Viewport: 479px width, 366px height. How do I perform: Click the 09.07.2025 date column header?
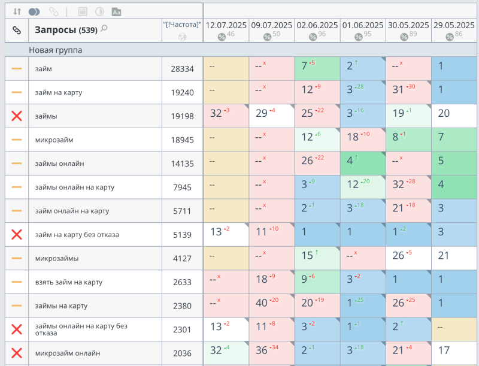272,25
